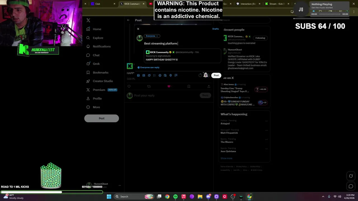Open Explore in the sidebar
Screen dimensions: 358x201
95,38
